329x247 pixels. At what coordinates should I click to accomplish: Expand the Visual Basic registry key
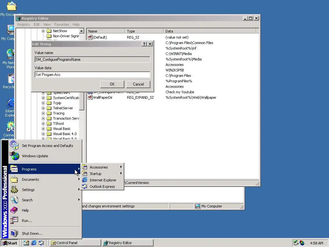[x=43, y=129]
